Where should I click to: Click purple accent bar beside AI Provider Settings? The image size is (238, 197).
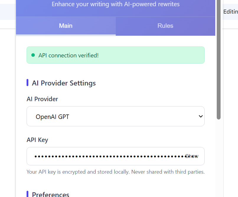click(27, 83)
